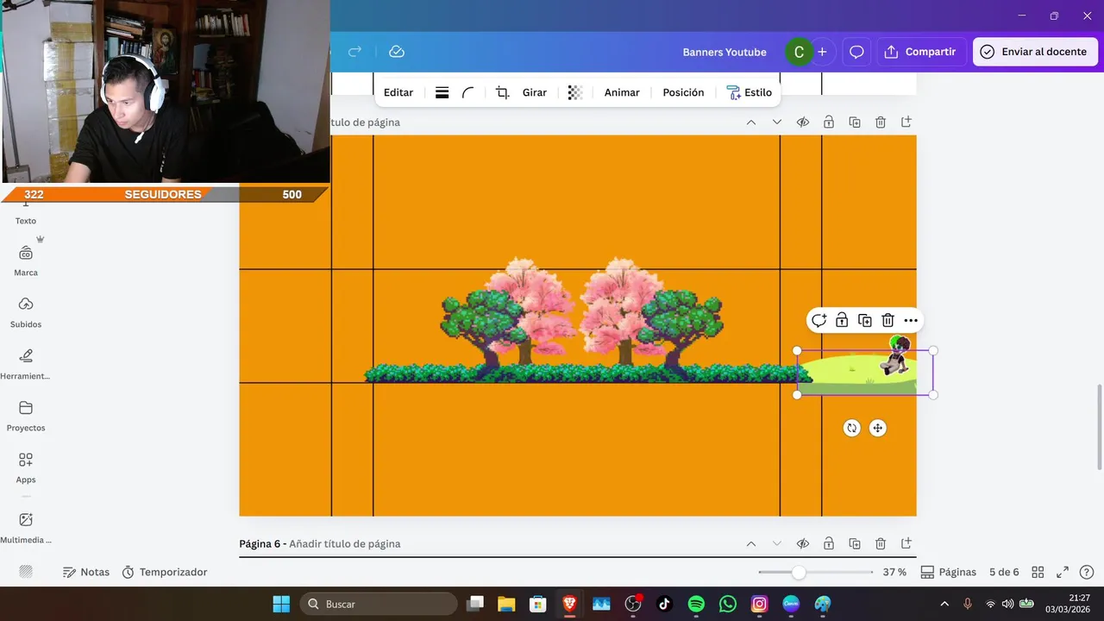Select the Crop tool
The height and width of the screenshot is (621, 1104).
pyautogui.click(x=503, y=92)
